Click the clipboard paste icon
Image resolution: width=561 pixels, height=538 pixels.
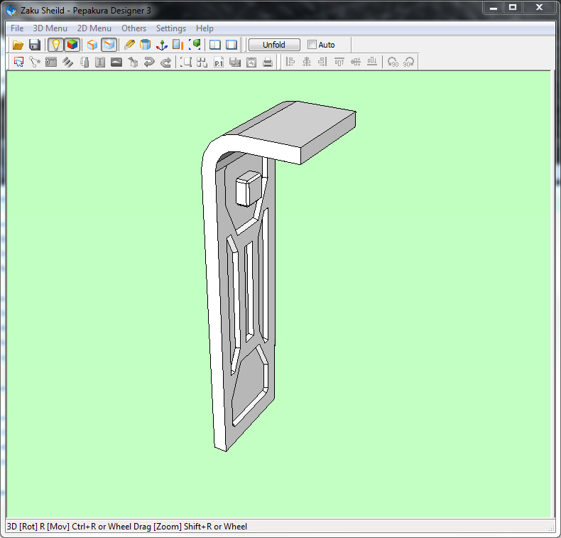pyautogui.click(x=251, y=62)
